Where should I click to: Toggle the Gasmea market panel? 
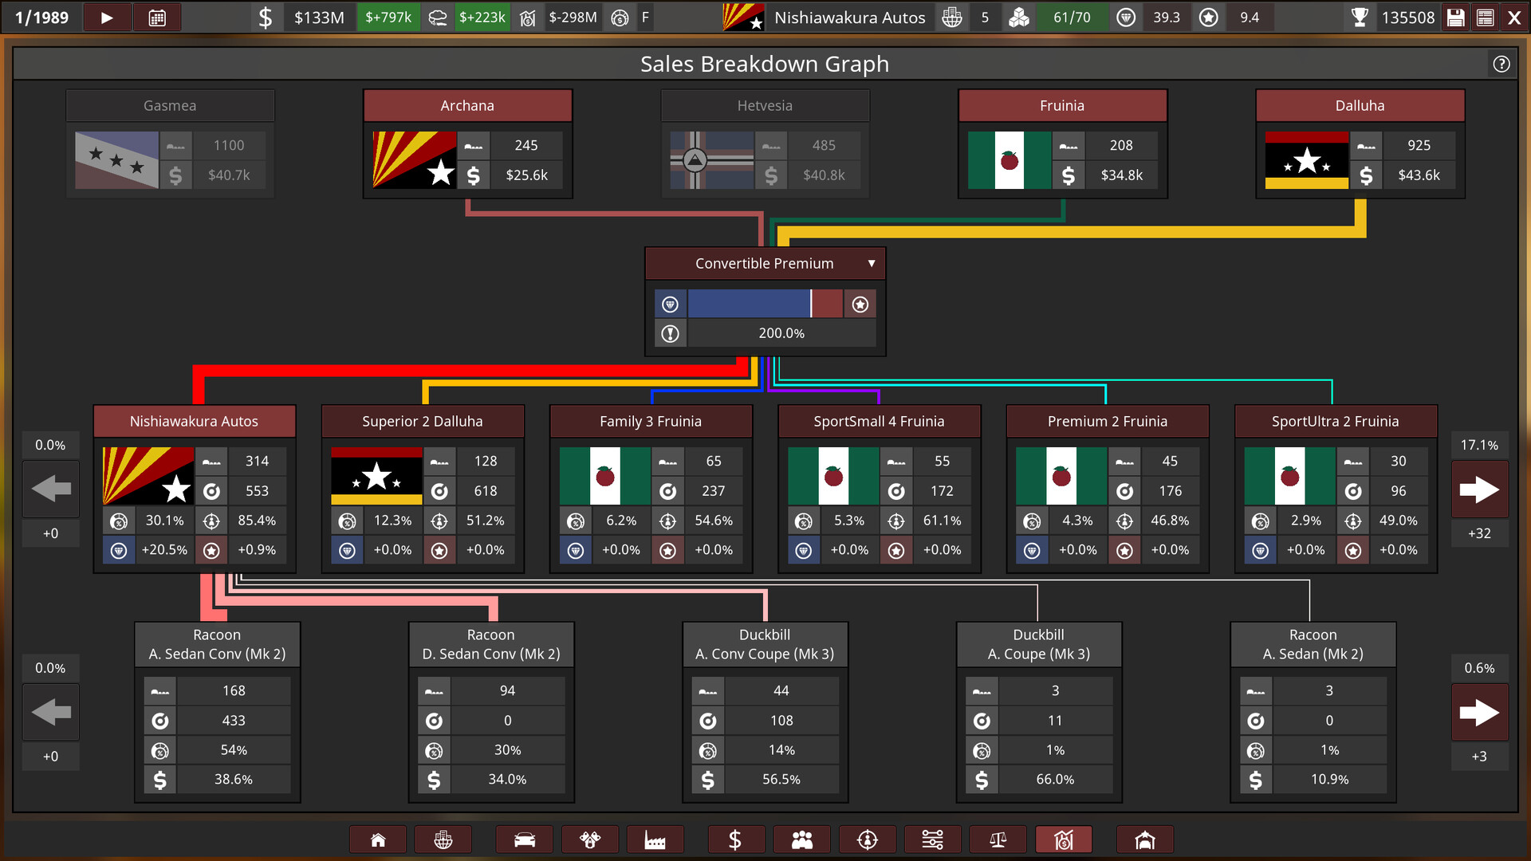(x=170, y=104)
